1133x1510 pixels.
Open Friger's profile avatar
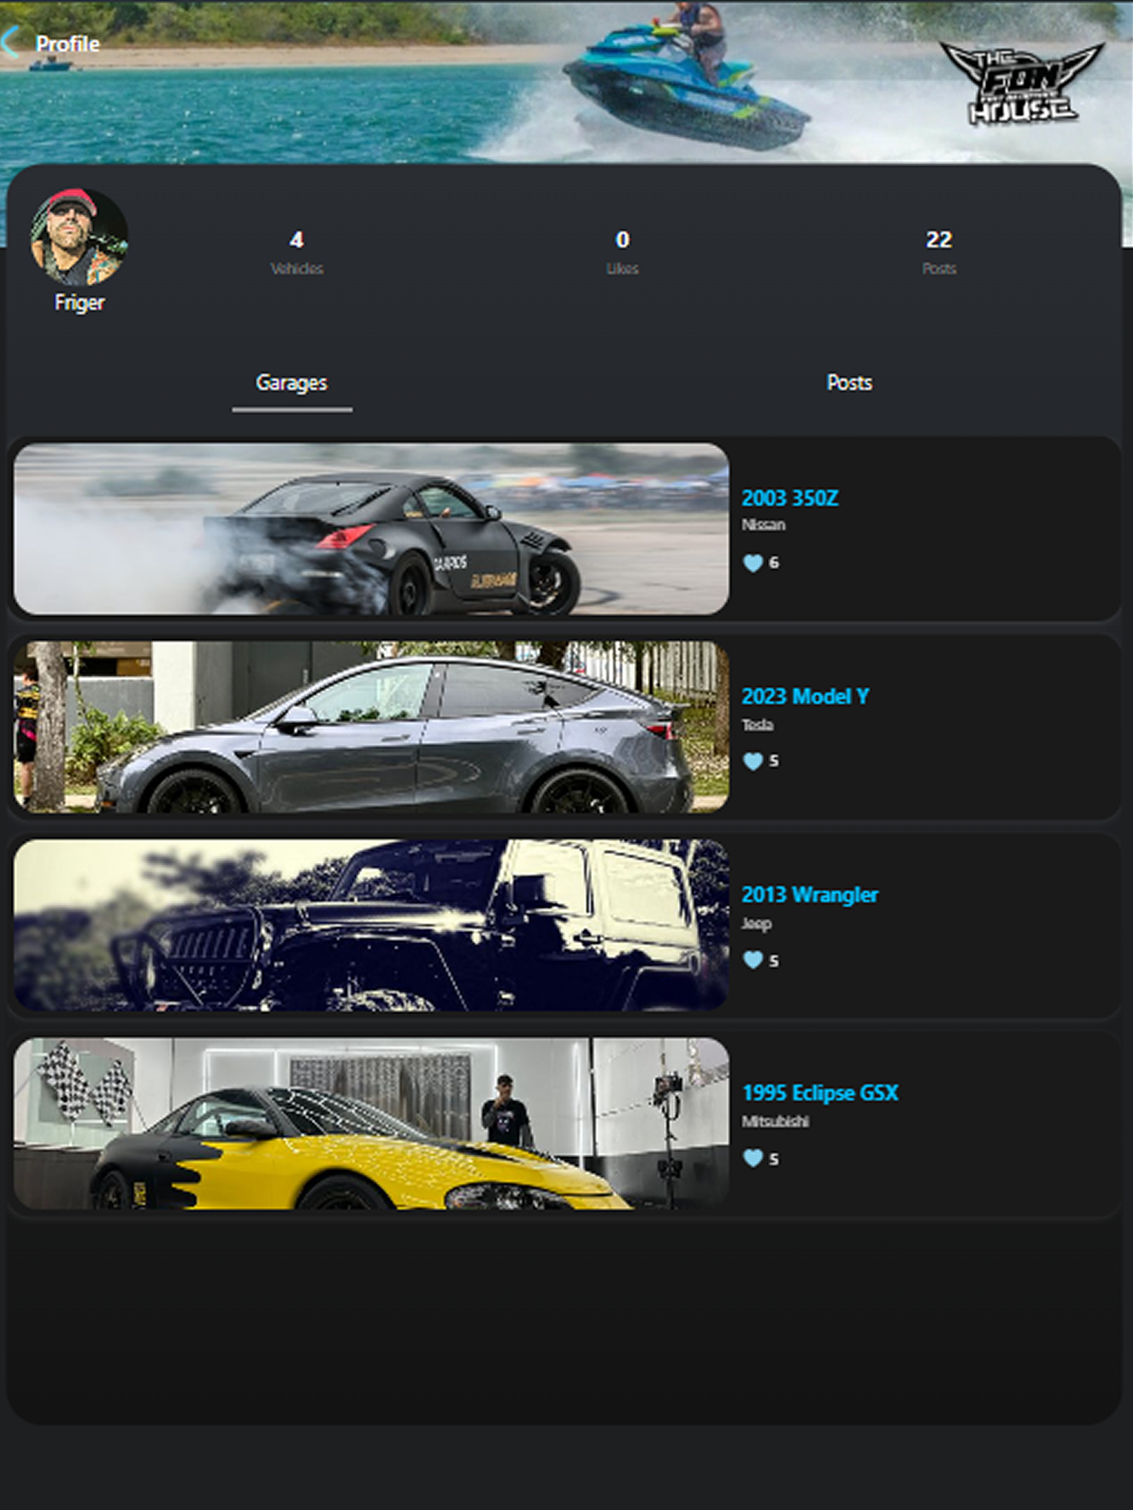coord(78,237)
